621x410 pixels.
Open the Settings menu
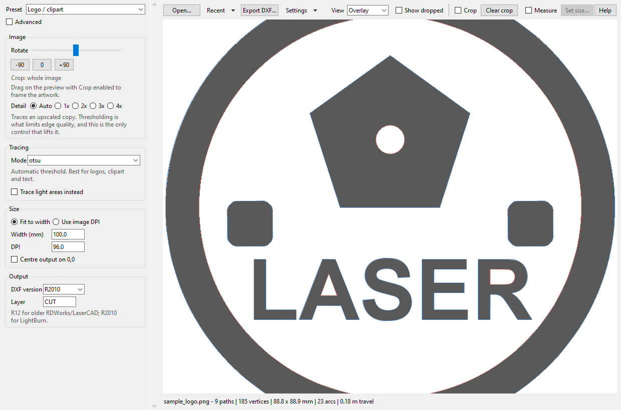301,10
